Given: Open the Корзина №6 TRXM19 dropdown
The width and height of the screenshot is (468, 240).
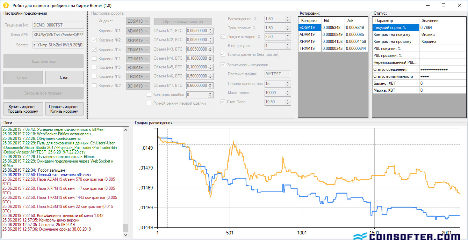Looking at the screenshot, I should pos(138,76).
